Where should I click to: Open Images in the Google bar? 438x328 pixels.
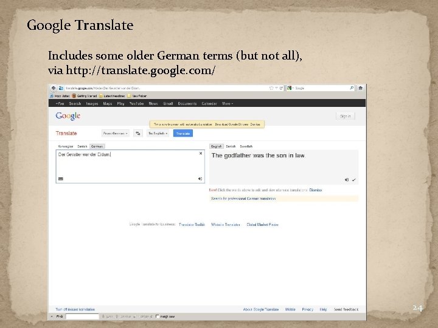click(x=92, y=103)
